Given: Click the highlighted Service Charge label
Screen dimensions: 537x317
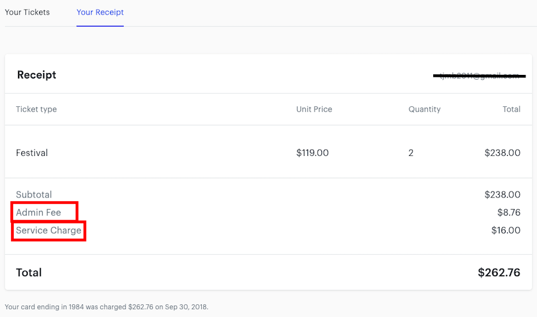Looking at the screenshot, I should point(49,231).
